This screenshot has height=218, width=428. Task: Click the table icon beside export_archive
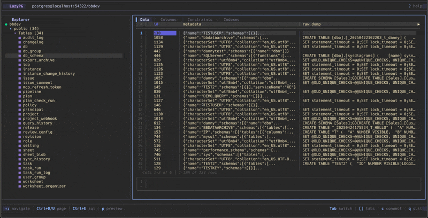point(20,60)
